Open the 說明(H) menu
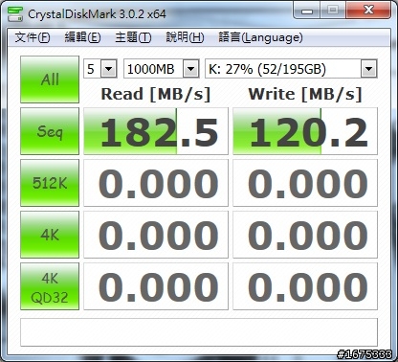This screenshot has width=398, height=362. [185, 37]
